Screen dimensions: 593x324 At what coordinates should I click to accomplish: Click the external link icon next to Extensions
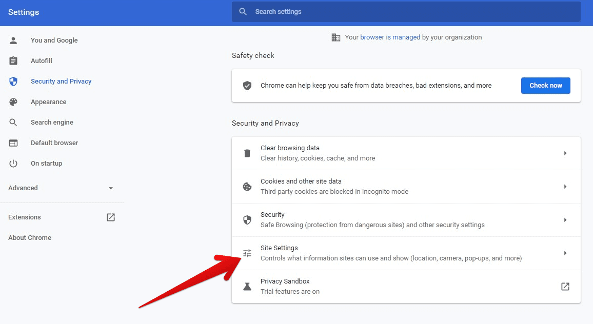(110, 217)
